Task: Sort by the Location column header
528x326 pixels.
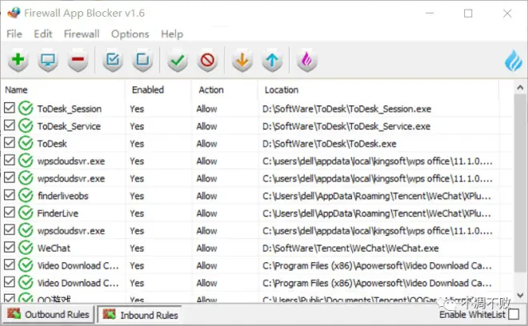Action: (378, 89)
